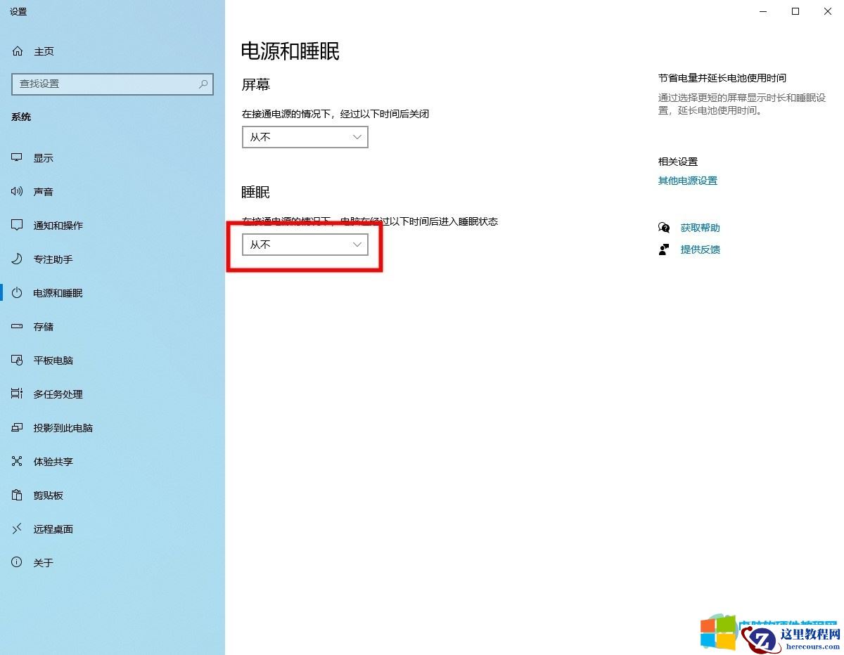Click the 获取帮助 help icon
Screen dimensions: 844x655
click(664, 227)
